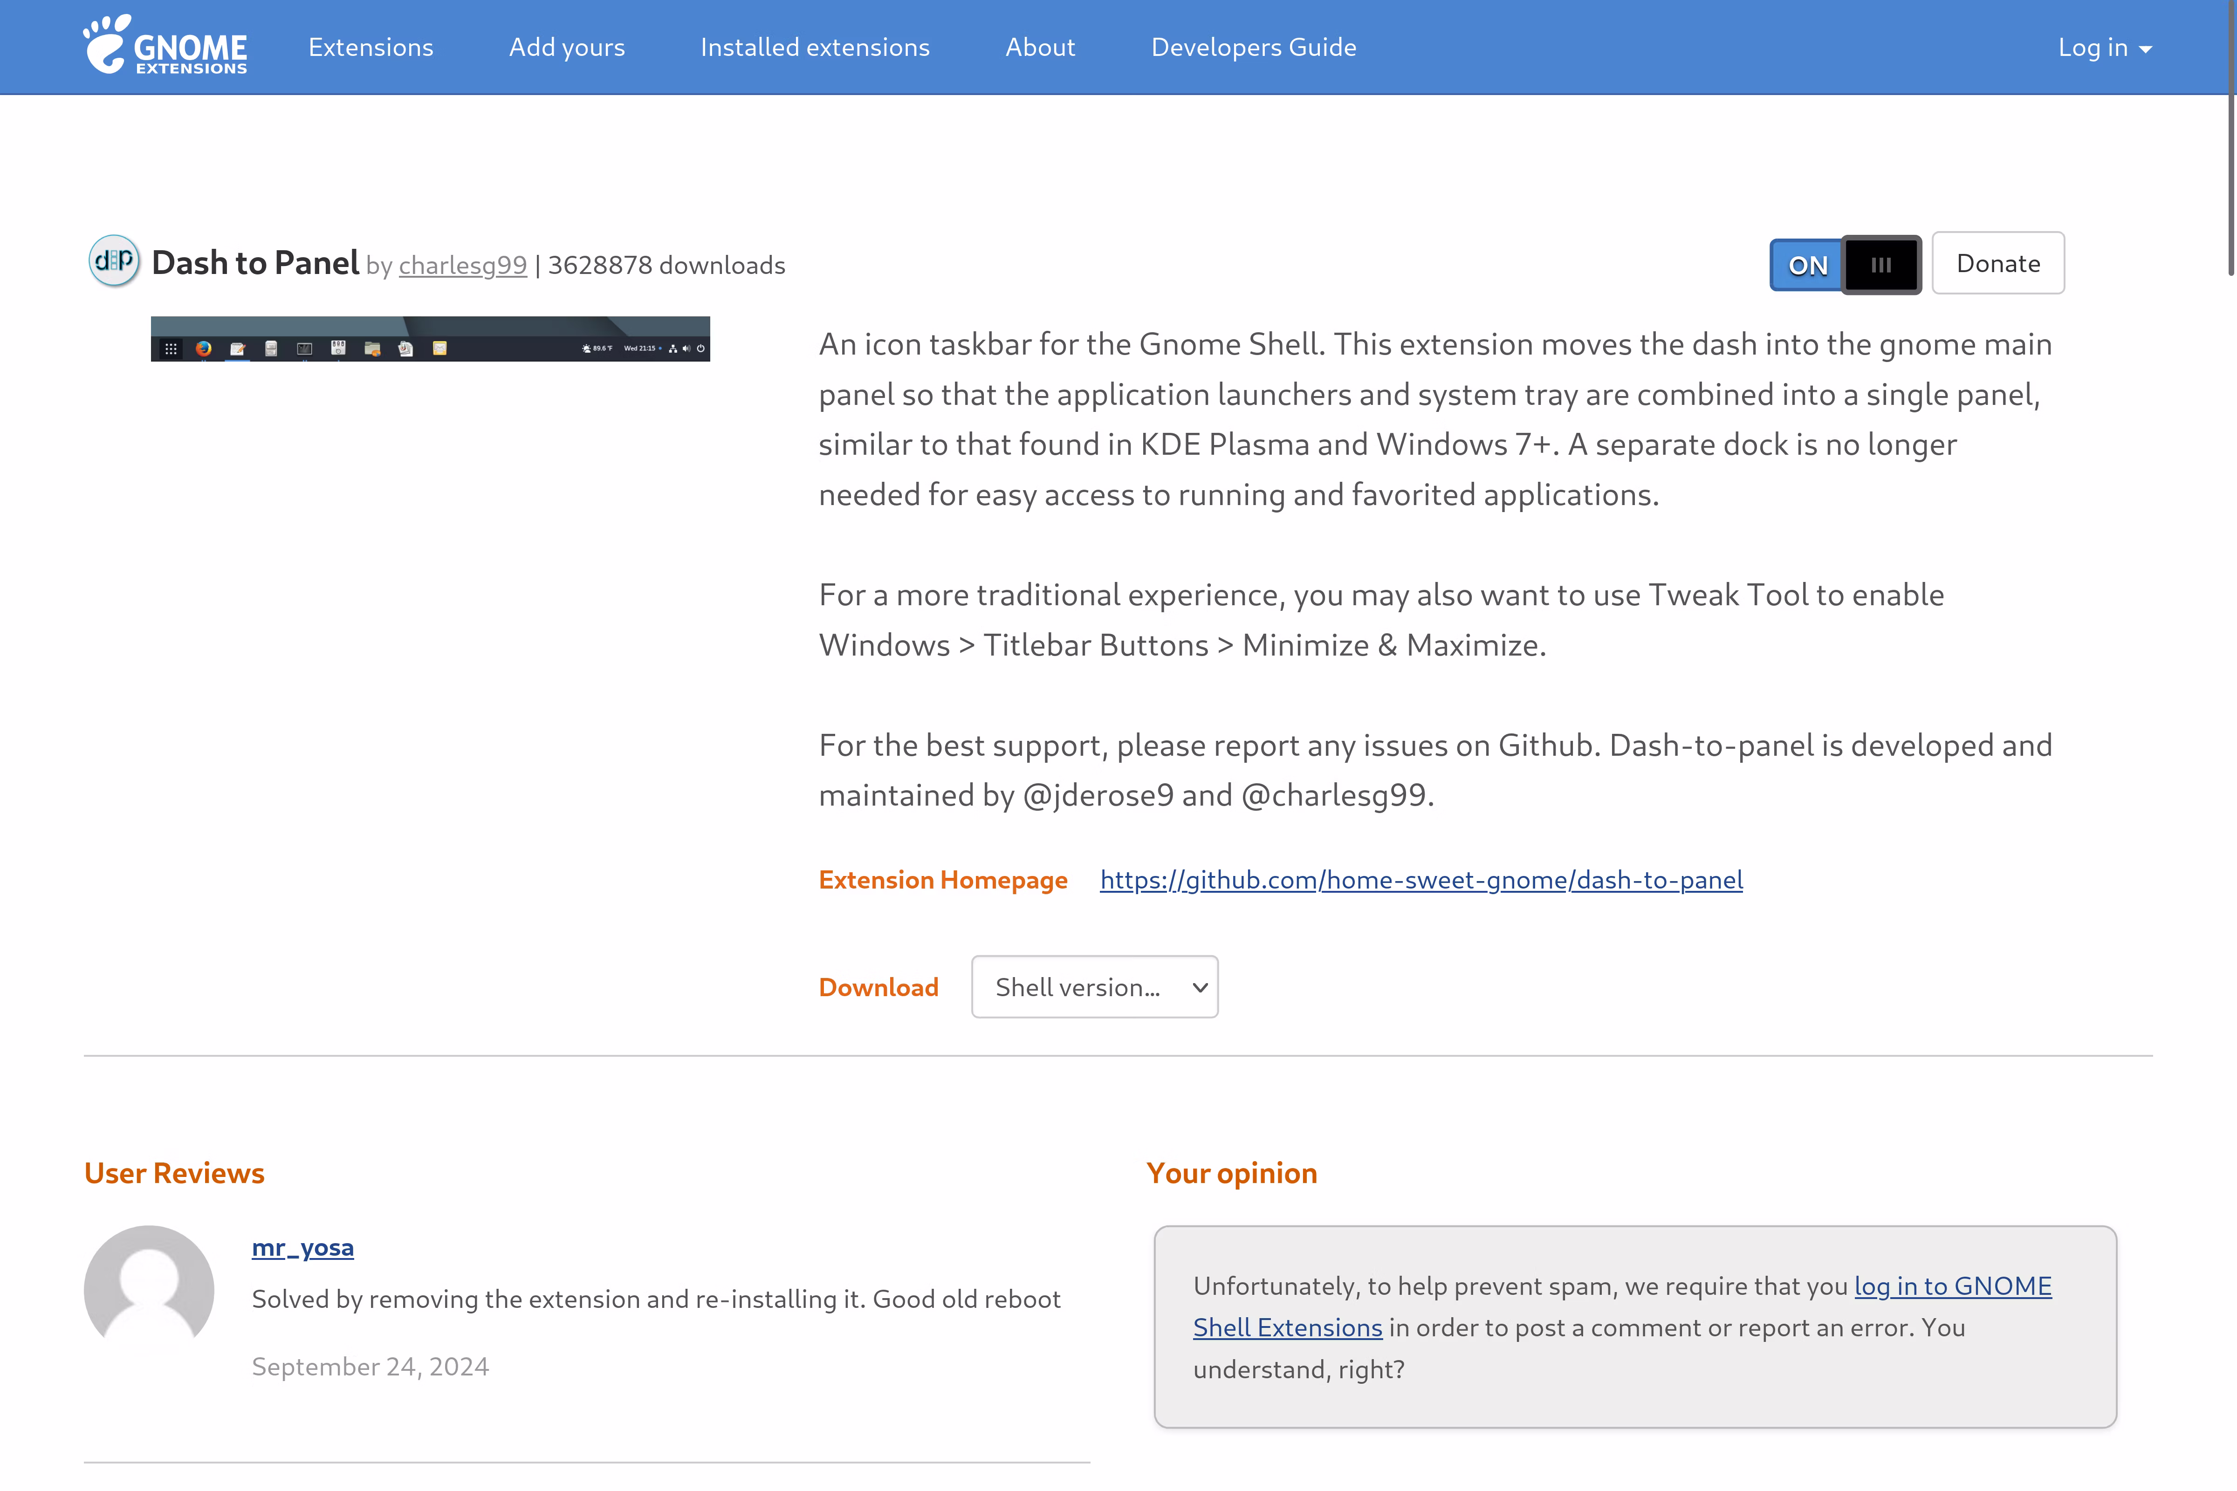Go to the Extensions menu item
This screenshot has width=2237, height=1491.
coord(371,48)
